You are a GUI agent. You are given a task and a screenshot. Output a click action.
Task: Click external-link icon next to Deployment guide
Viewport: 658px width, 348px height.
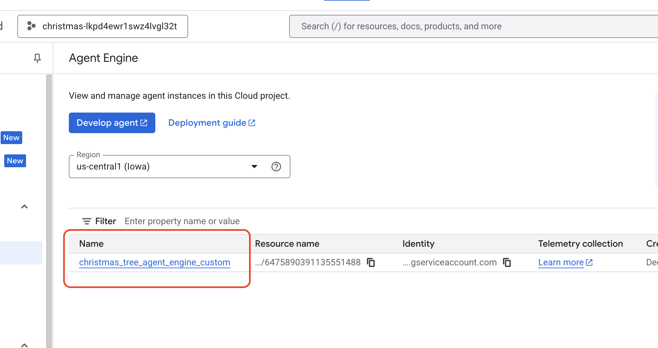(252, 123)
